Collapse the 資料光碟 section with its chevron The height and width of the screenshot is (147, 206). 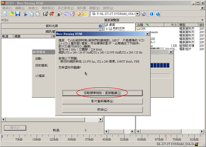pos(100,26)
